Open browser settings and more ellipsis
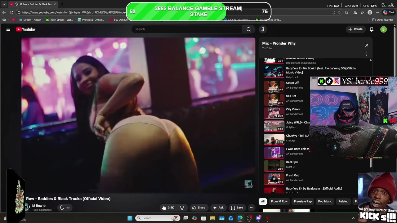The width and height of the screenshot is (397, 223). [377, 12]
